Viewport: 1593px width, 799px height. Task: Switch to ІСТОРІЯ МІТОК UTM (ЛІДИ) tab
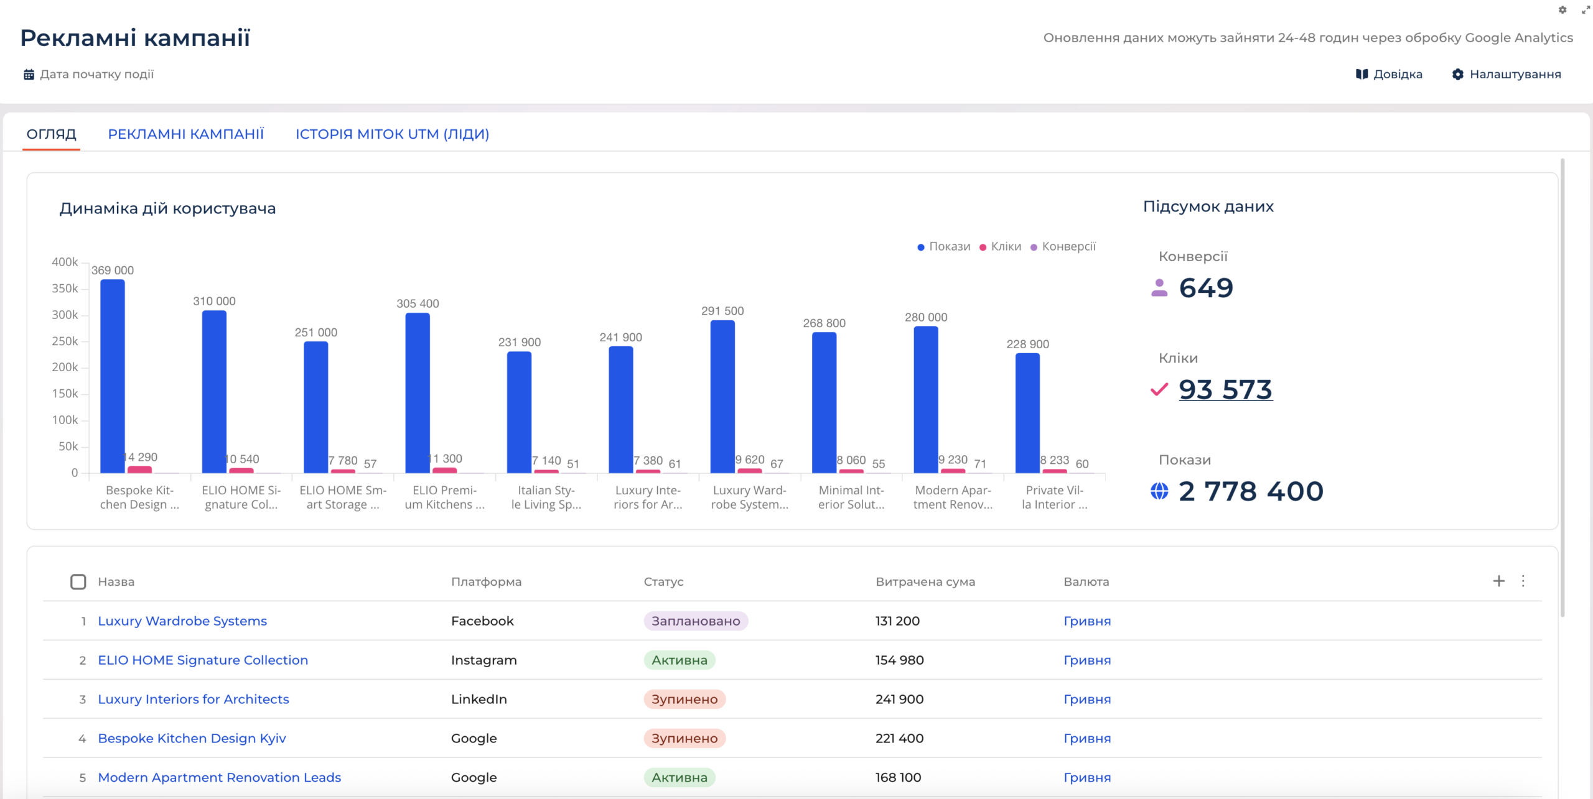tap(392, 134)
